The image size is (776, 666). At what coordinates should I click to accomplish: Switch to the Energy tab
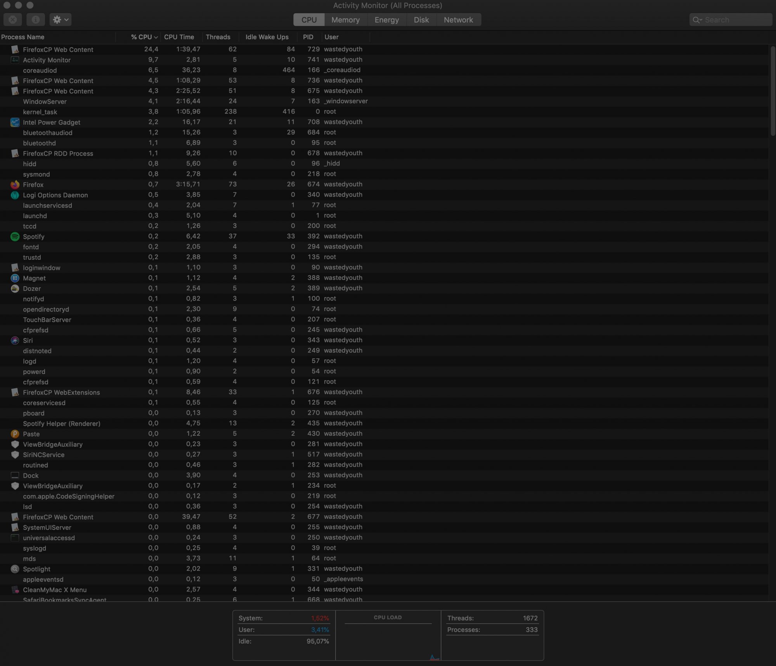[386, 20]
